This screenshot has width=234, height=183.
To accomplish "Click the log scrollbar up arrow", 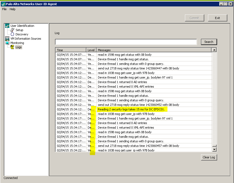I will coord(214,50).
